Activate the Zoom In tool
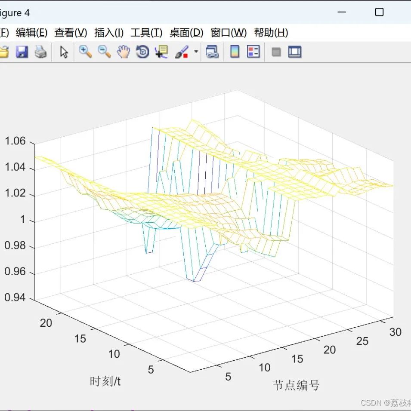The height and width of the screenshot is (411, 411). (x=86, y=52)
